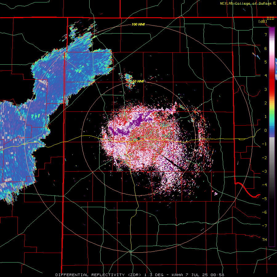The width and height of the screenshot is (277, 277).
Task: Click the black radar site dot at ring center
Action: (139, 138)
